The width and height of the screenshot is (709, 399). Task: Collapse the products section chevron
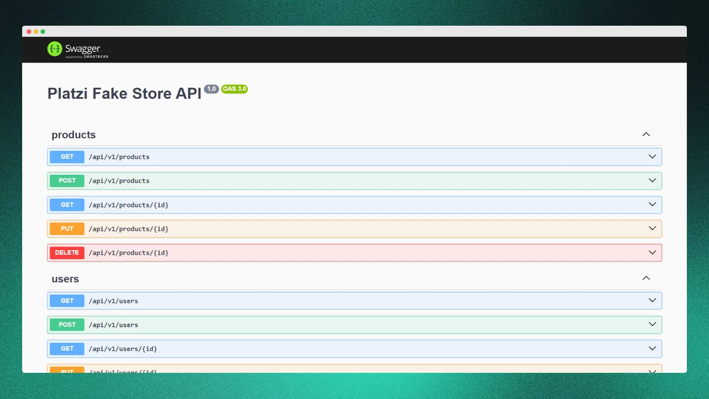(646, 134)
